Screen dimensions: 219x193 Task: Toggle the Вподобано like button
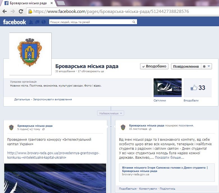(154, 66)
